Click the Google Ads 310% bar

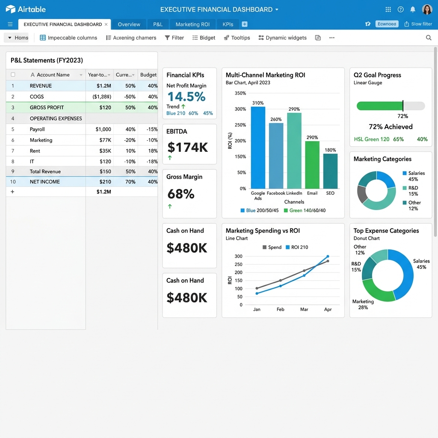pyautogui.click(x=258, y=148)
